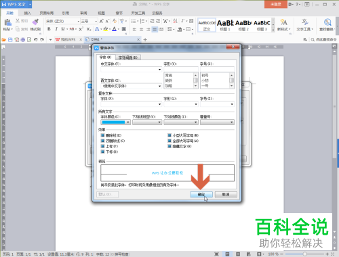Click the Cancel button (取消) in the dialog
This screenshot has height=257, width=339.
(x=226, y=194)
